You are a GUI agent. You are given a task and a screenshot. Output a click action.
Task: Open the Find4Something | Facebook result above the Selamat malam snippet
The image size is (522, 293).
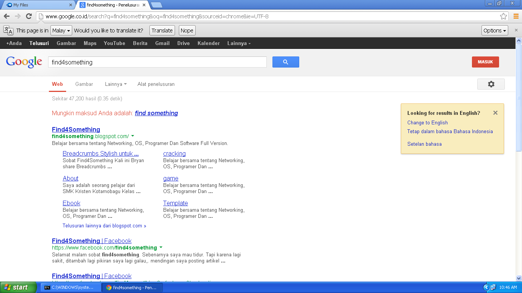[92, 241]
